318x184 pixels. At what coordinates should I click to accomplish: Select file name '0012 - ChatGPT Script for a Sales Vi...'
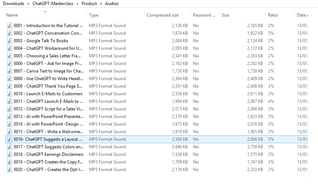pos(48,109)
